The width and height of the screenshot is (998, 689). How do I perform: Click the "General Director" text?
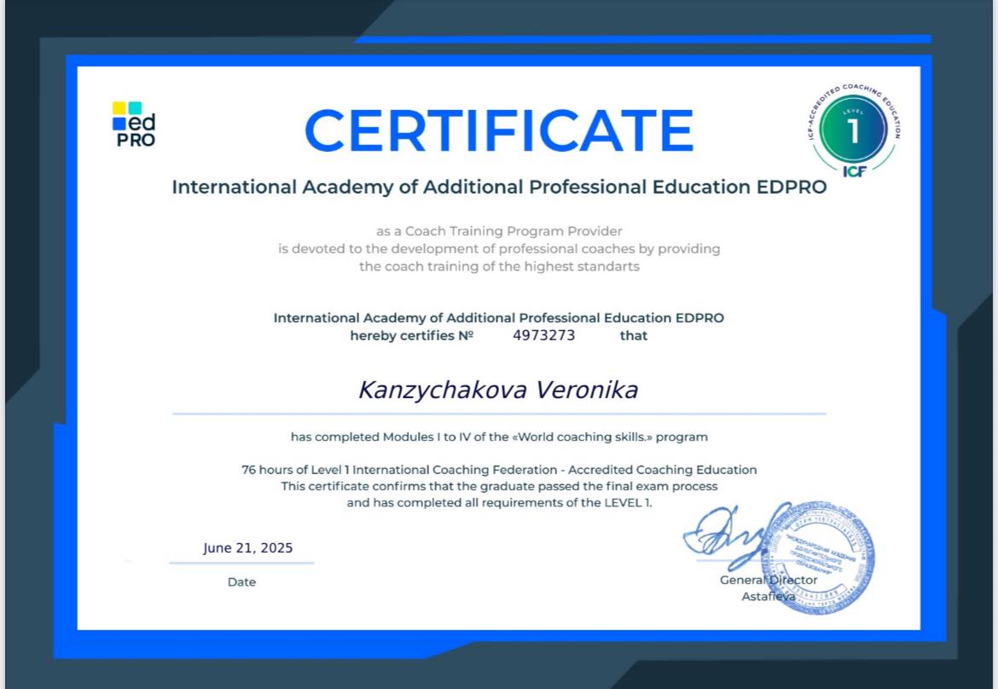click(768, 580)
